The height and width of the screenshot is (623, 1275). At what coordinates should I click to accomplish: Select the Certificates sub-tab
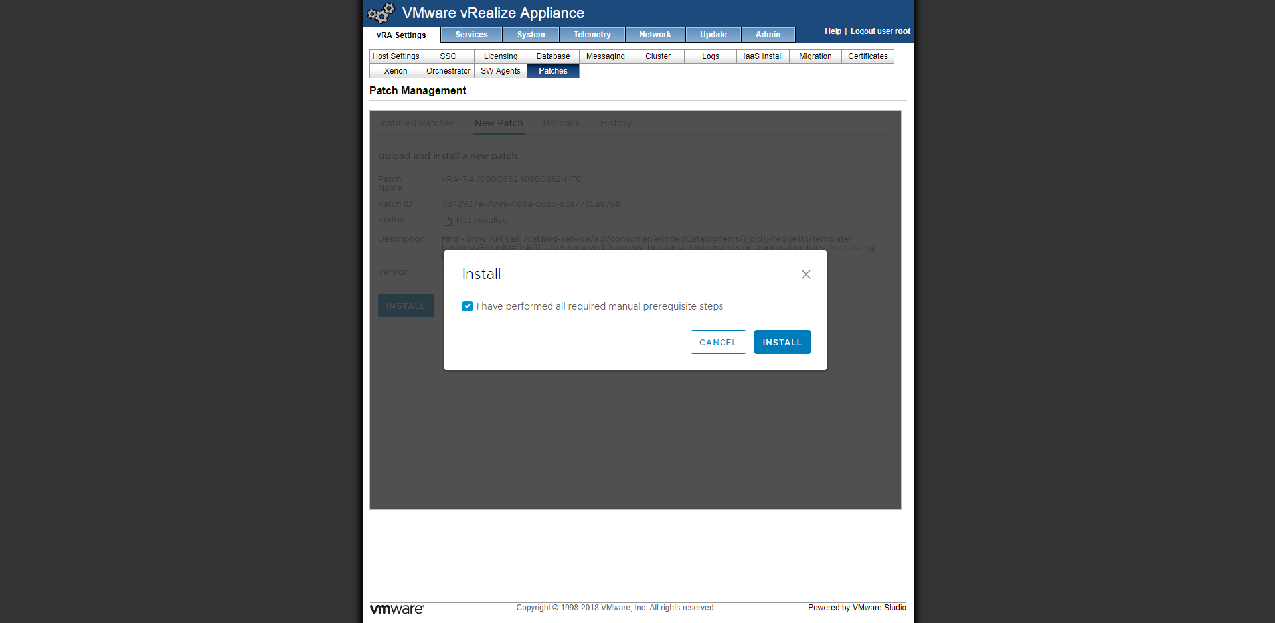click(868, 56)
